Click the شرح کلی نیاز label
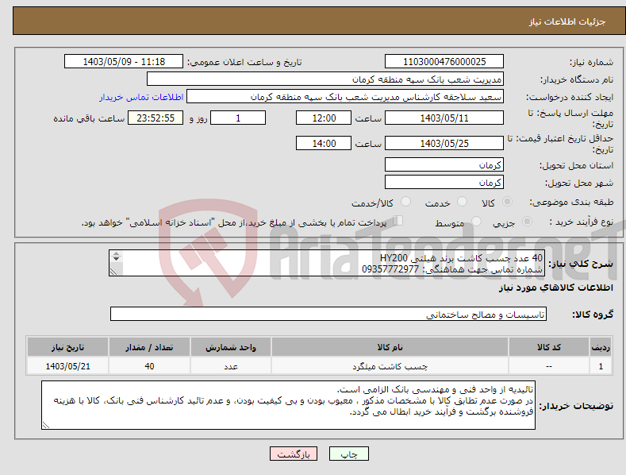626x475 pixels. pos(581,264)
